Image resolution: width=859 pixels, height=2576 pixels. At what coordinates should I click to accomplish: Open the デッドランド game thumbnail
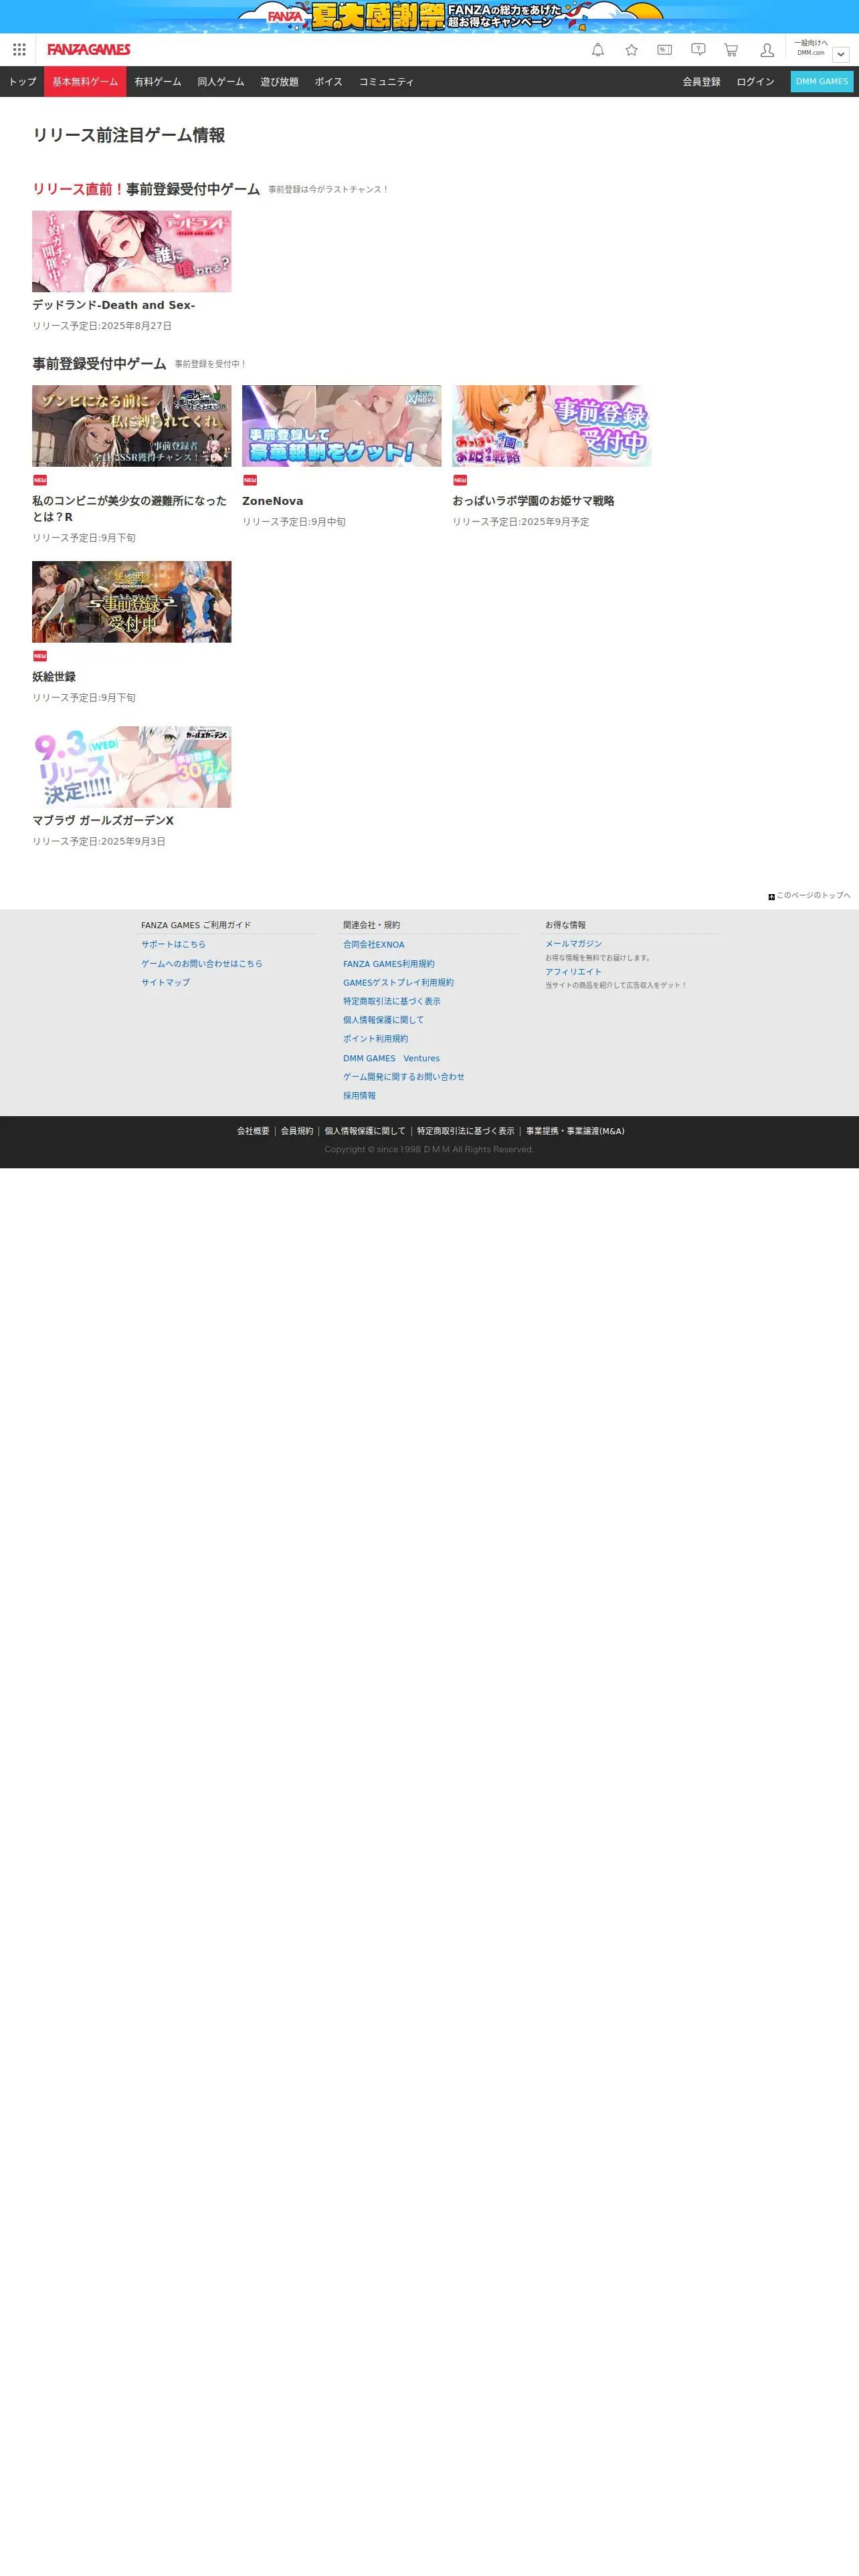click(132, 251)
